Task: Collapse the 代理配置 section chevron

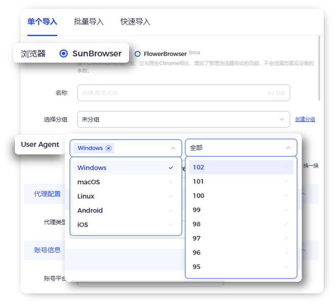Action: coord(303,194)
